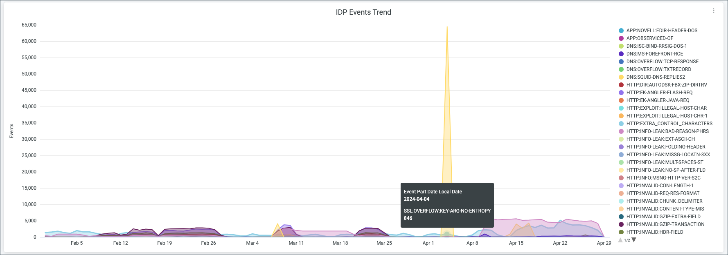Select HTTP:INVALID:CHUNK_DELIMITER legend entry
This screenshot has width=728, height=255.
pyautogui.click(x=660, y=201)
